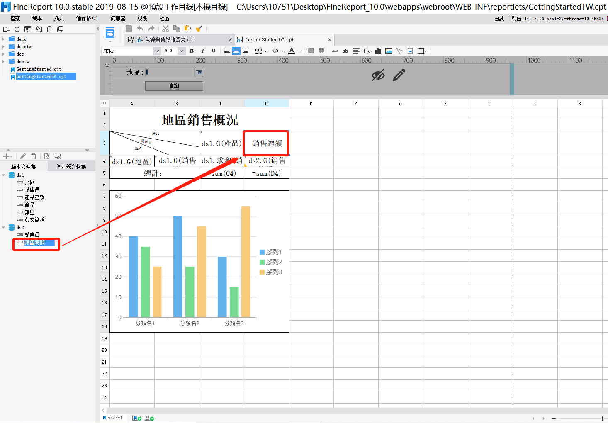Delete the selected dataset using trash icon
Screen dimensions: 608x423
[34, 156]
